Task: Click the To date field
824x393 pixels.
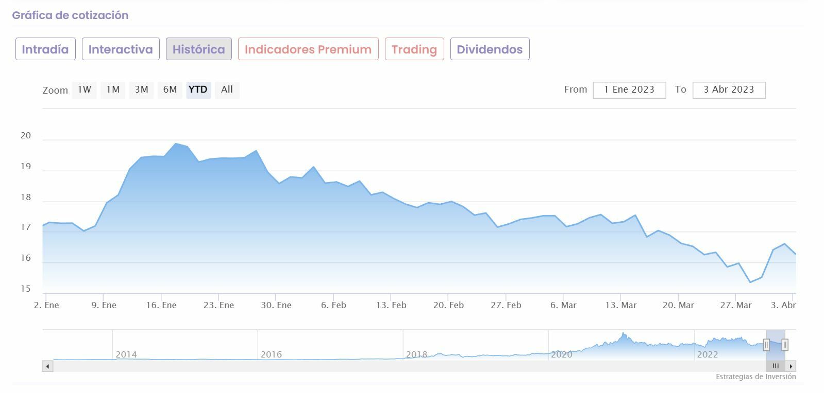Action: tap(729, 90)
